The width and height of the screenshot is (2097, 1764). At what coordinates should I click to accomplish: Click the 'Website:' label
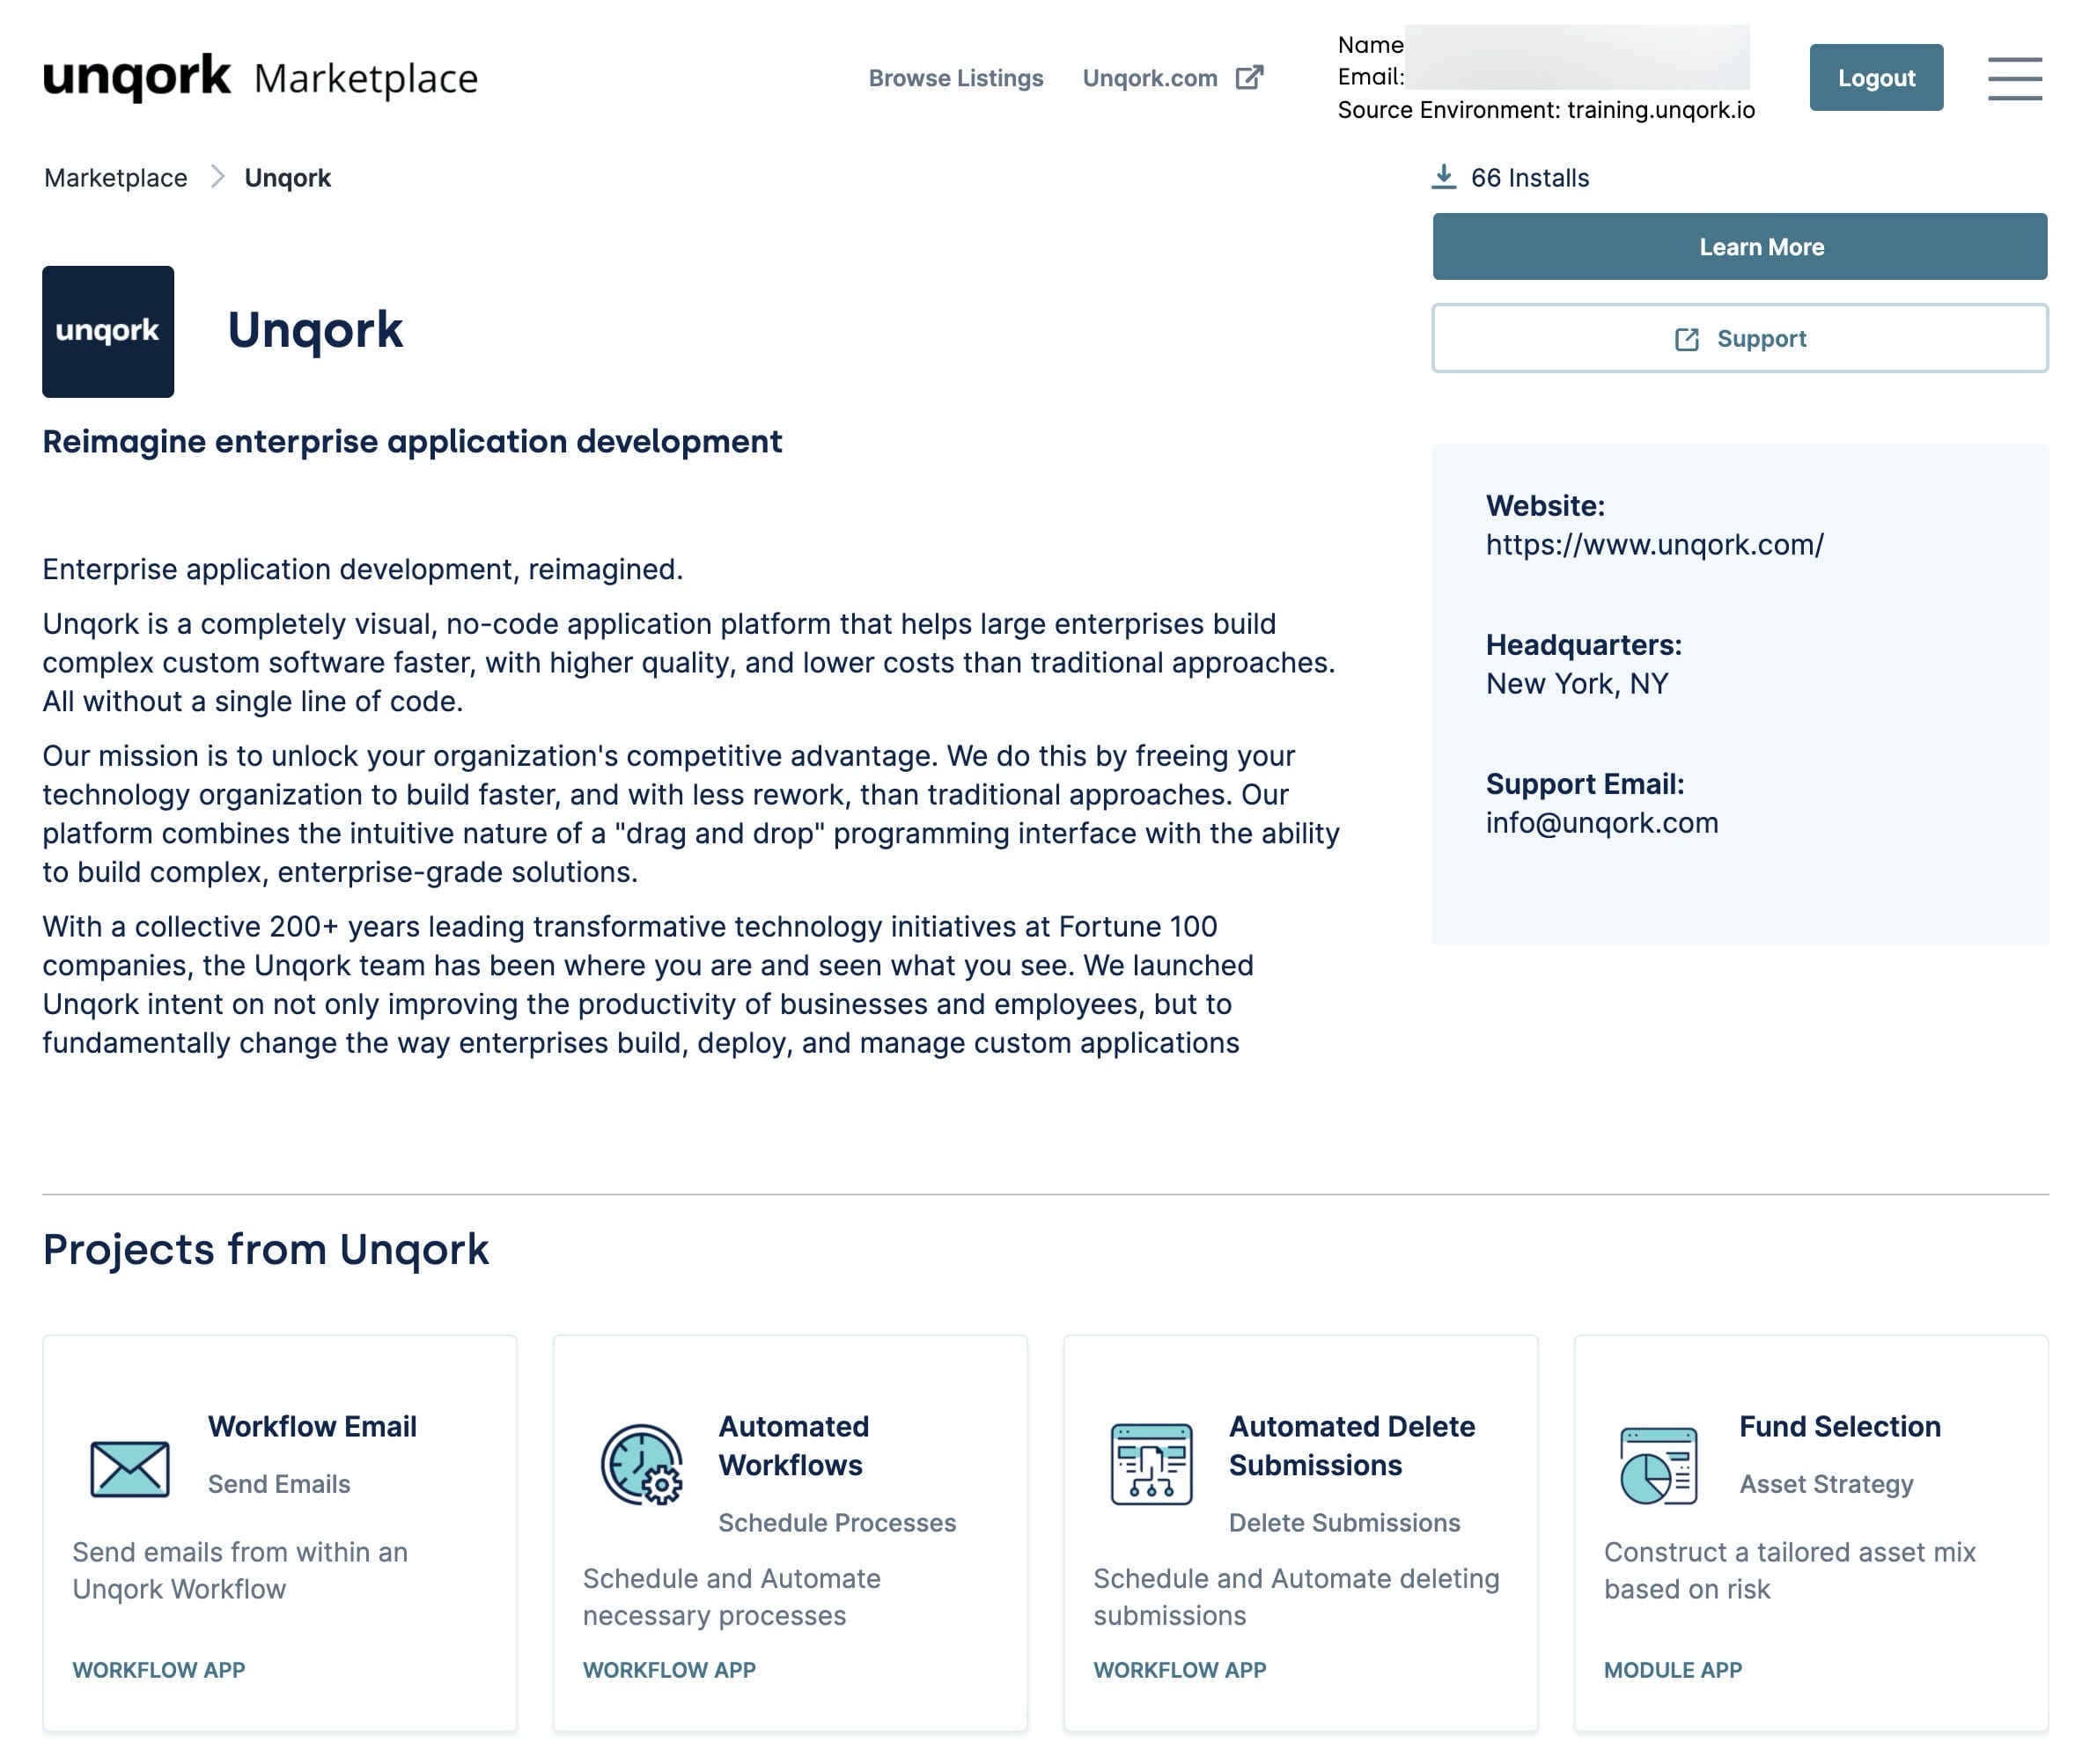pyautogui.click(x=1545, y=506)
